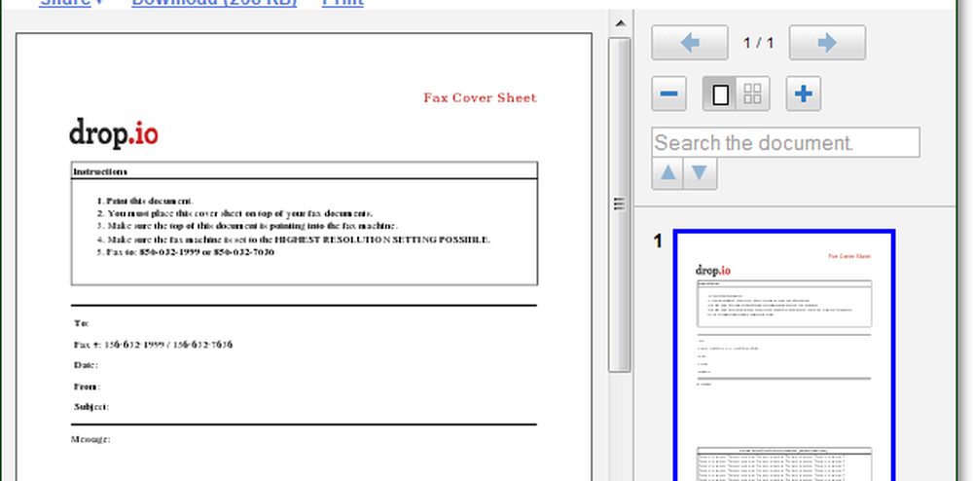Jump to next search result arrow

click(701, 173)
